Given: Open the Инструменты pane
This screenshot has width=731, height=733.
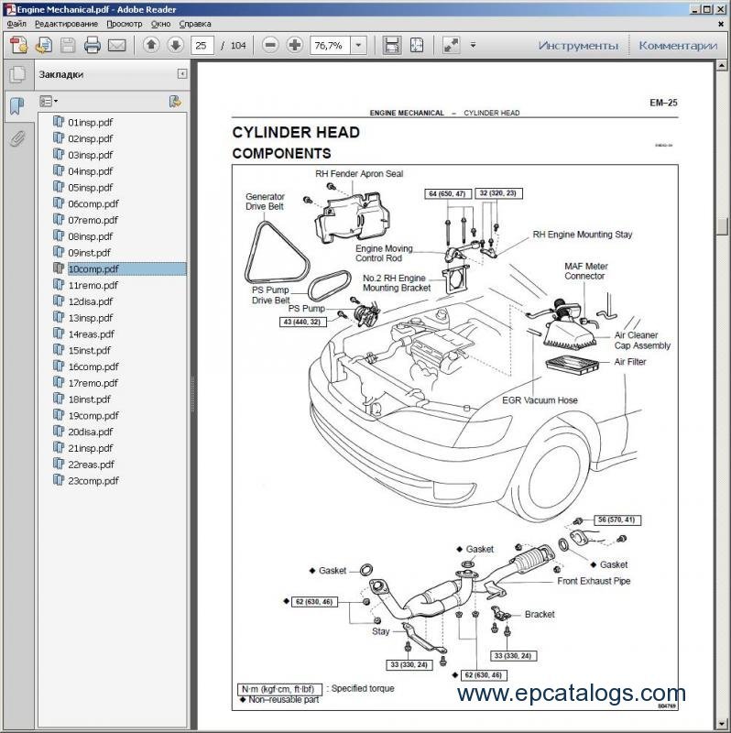Looking at the screenshot, I should coord(578,45).
